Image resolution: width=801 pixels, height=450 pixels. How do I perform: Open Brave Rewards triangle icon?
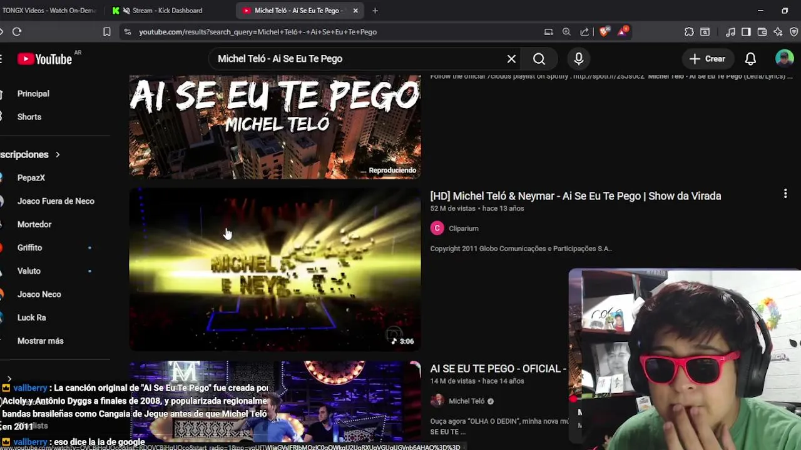pos(623,31)
